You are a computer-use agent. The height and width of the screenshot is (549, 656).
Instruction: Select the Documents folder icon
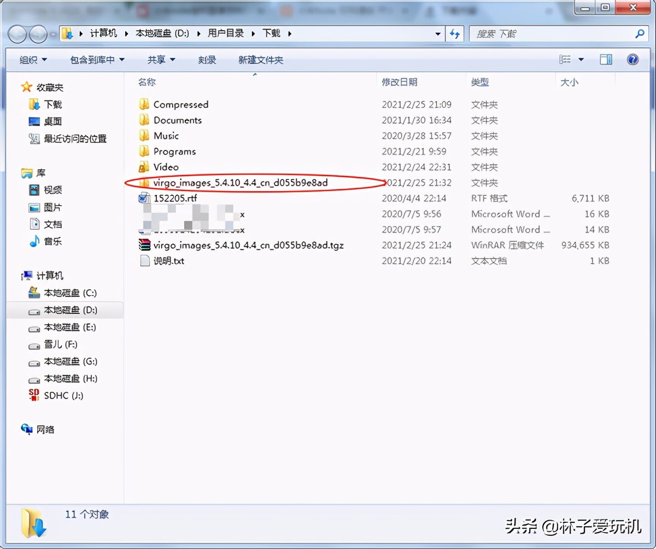(x=144, y=120)
